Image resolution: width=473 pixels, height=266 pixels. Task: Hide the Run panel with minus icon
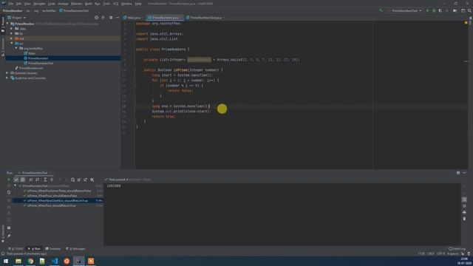point(465,173)
